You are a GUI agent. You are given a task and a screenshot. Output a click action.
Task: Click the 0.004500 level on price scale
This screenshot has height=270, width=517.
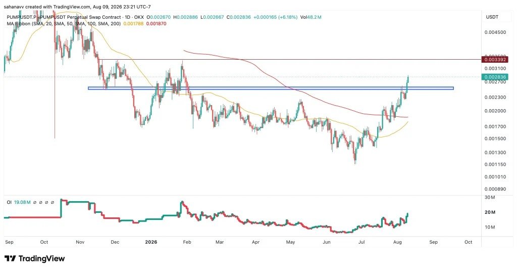(495, 32)
